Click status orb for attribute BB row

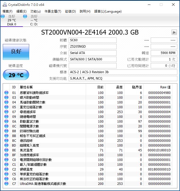coord(6,136)
